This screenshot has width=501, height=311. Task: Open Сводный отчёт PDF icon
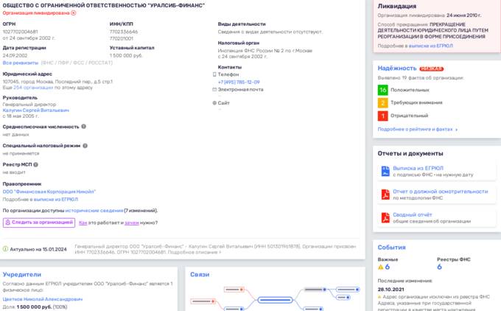(x=385, y=217)
